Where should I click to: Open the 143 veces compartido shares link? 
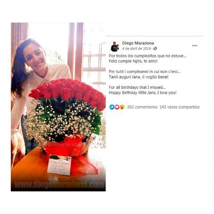tap(179, 107)
